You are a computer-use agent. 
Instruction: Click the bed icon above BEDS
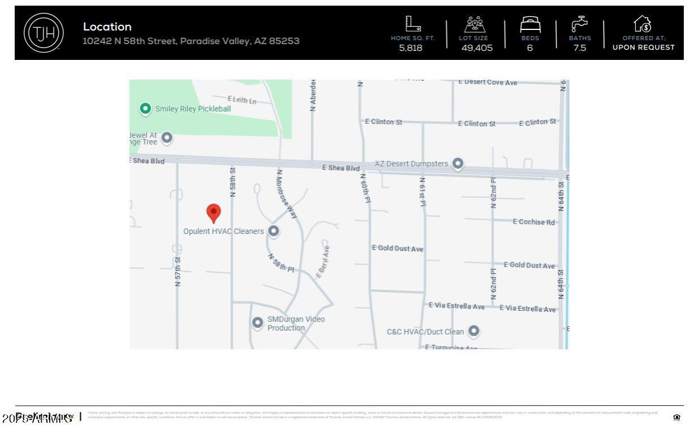pyautogui.click(x=530, y=25)
